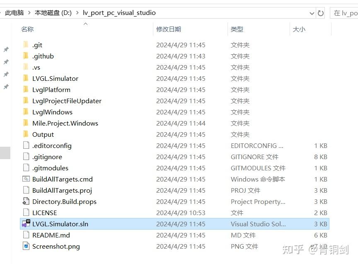Navigate to 此电脑 via the breadcrumb
This screenshot has width=358, height=264.
15,13
